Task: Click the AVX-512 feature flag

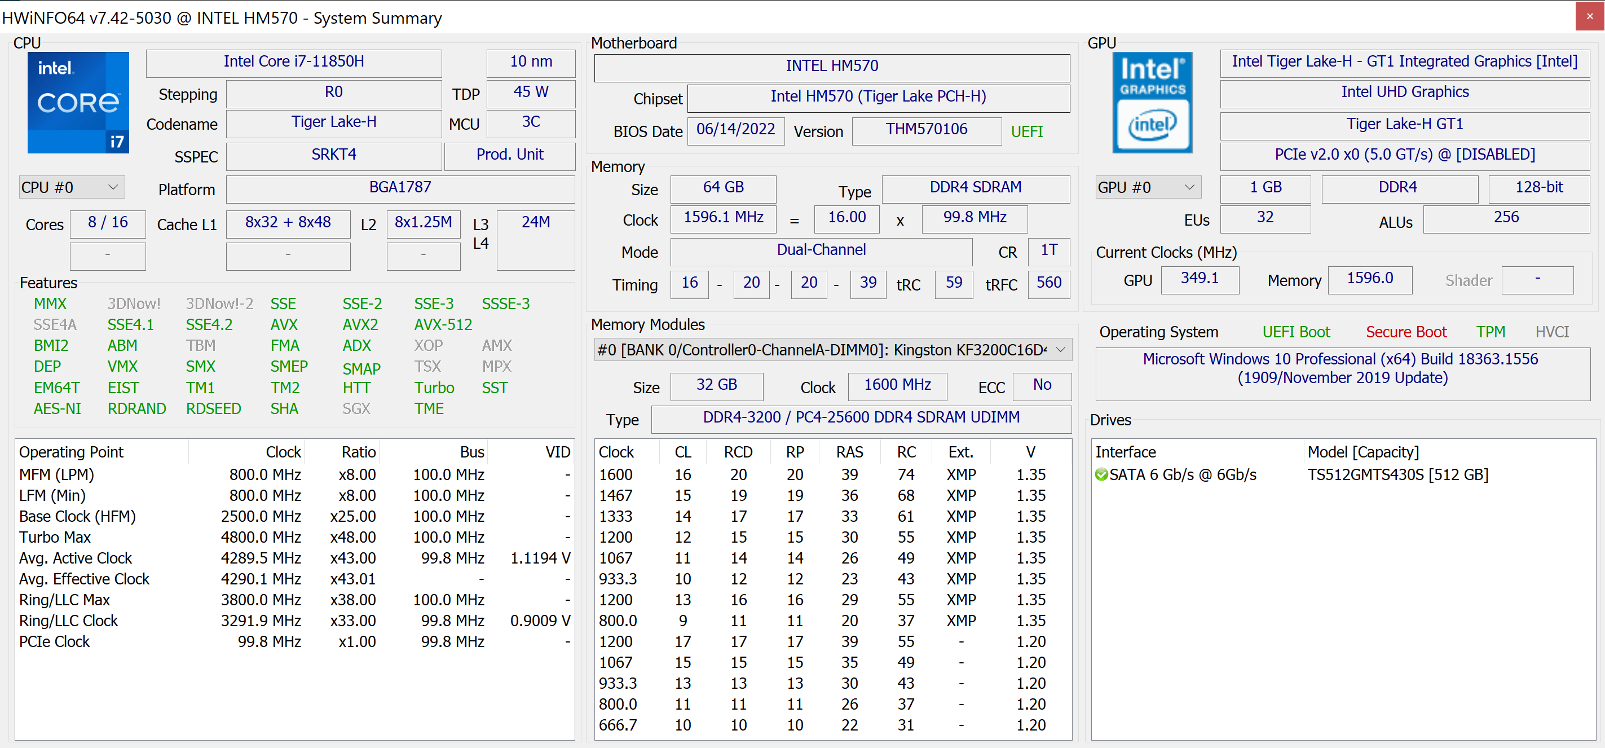Action: point(443,324)
